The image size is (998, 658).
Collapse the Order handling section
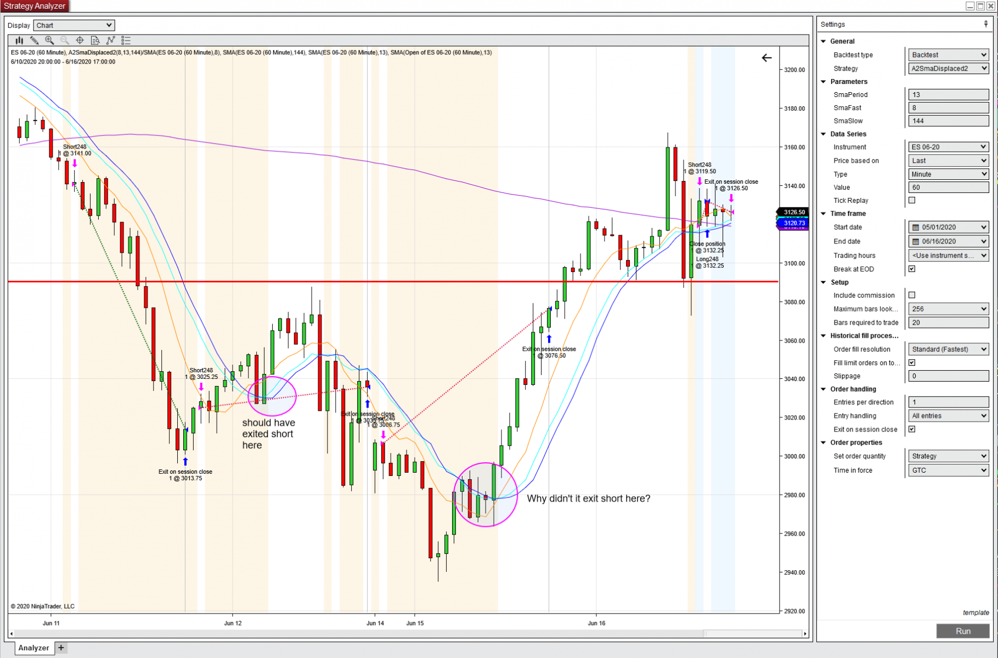(x=824, y=389)
